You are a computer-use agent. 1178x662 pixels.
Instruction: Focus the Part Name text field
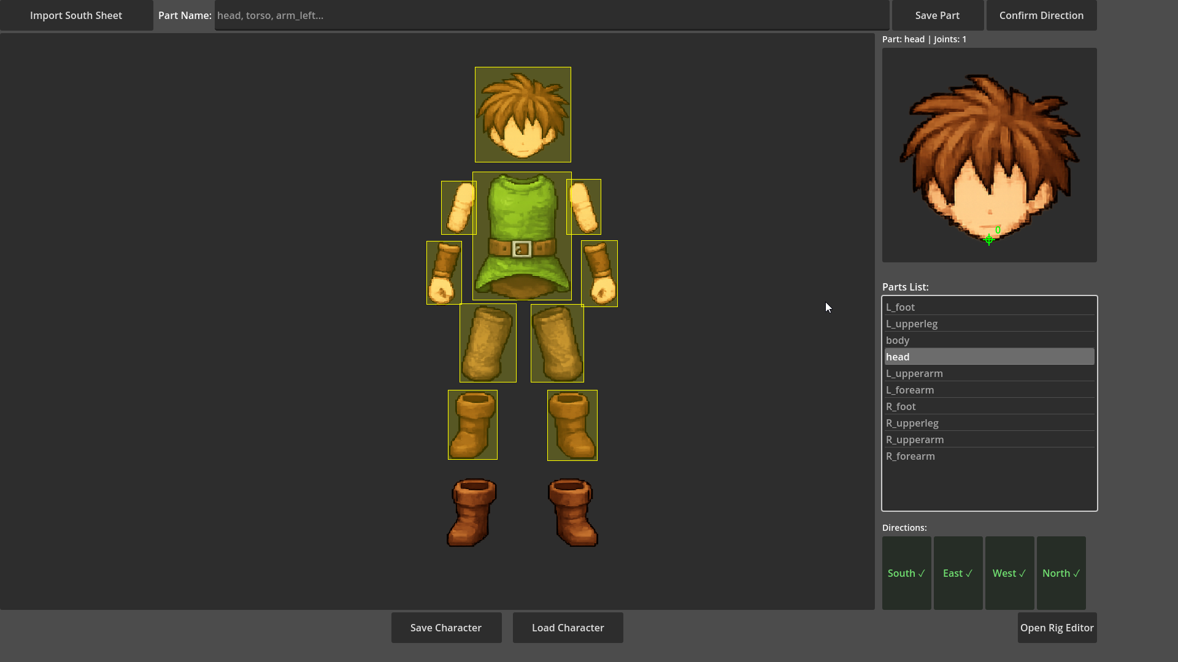(x=551, y=15)
